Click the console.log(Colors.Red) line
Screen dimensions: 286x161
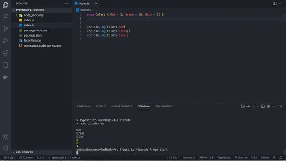click(x=107, y=27)
